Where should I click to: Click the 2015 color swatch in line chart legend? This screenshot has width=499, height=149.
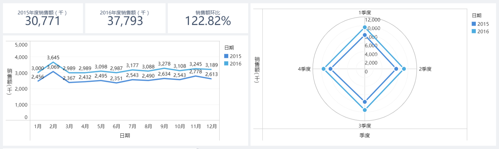pos(226,56)
